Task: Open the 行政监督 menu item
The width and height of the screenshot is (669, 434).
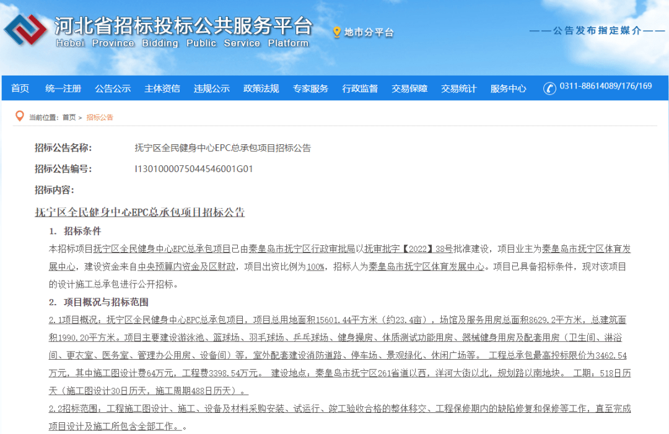Action: (360, 89)
